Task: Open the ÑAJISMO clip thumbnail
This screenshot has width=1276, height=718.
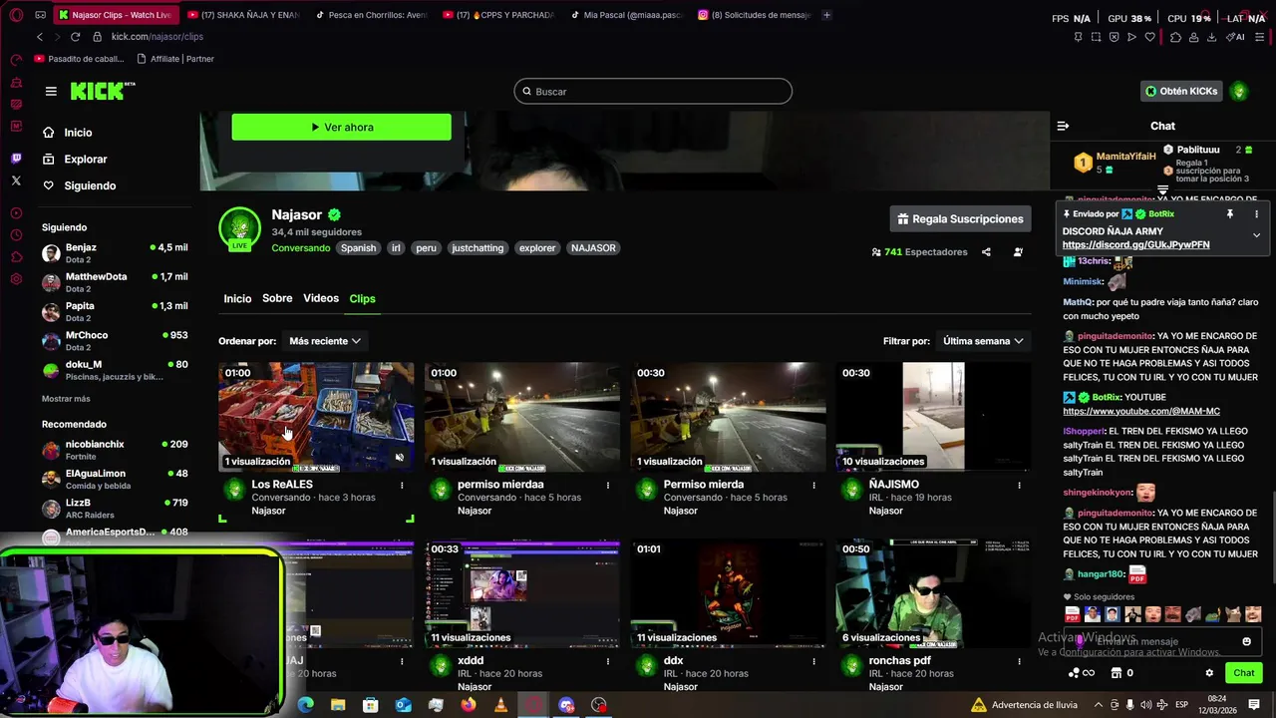Action: 933,416
